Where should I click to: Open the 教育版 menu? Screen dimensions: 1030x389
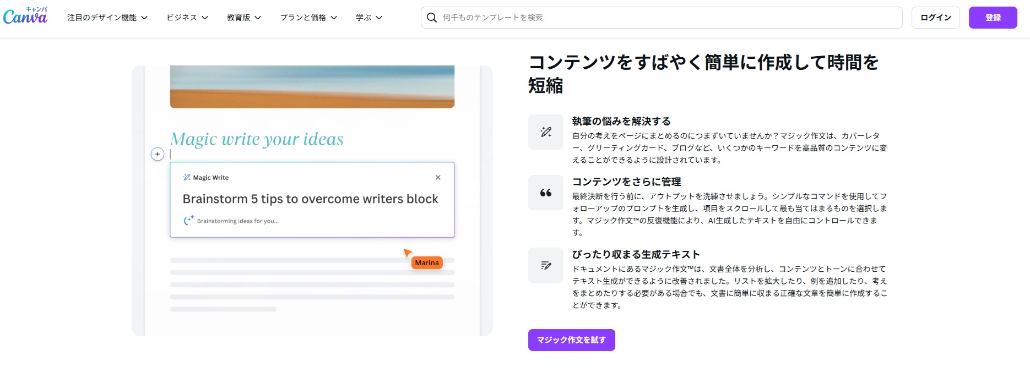[x=244, y=18]
